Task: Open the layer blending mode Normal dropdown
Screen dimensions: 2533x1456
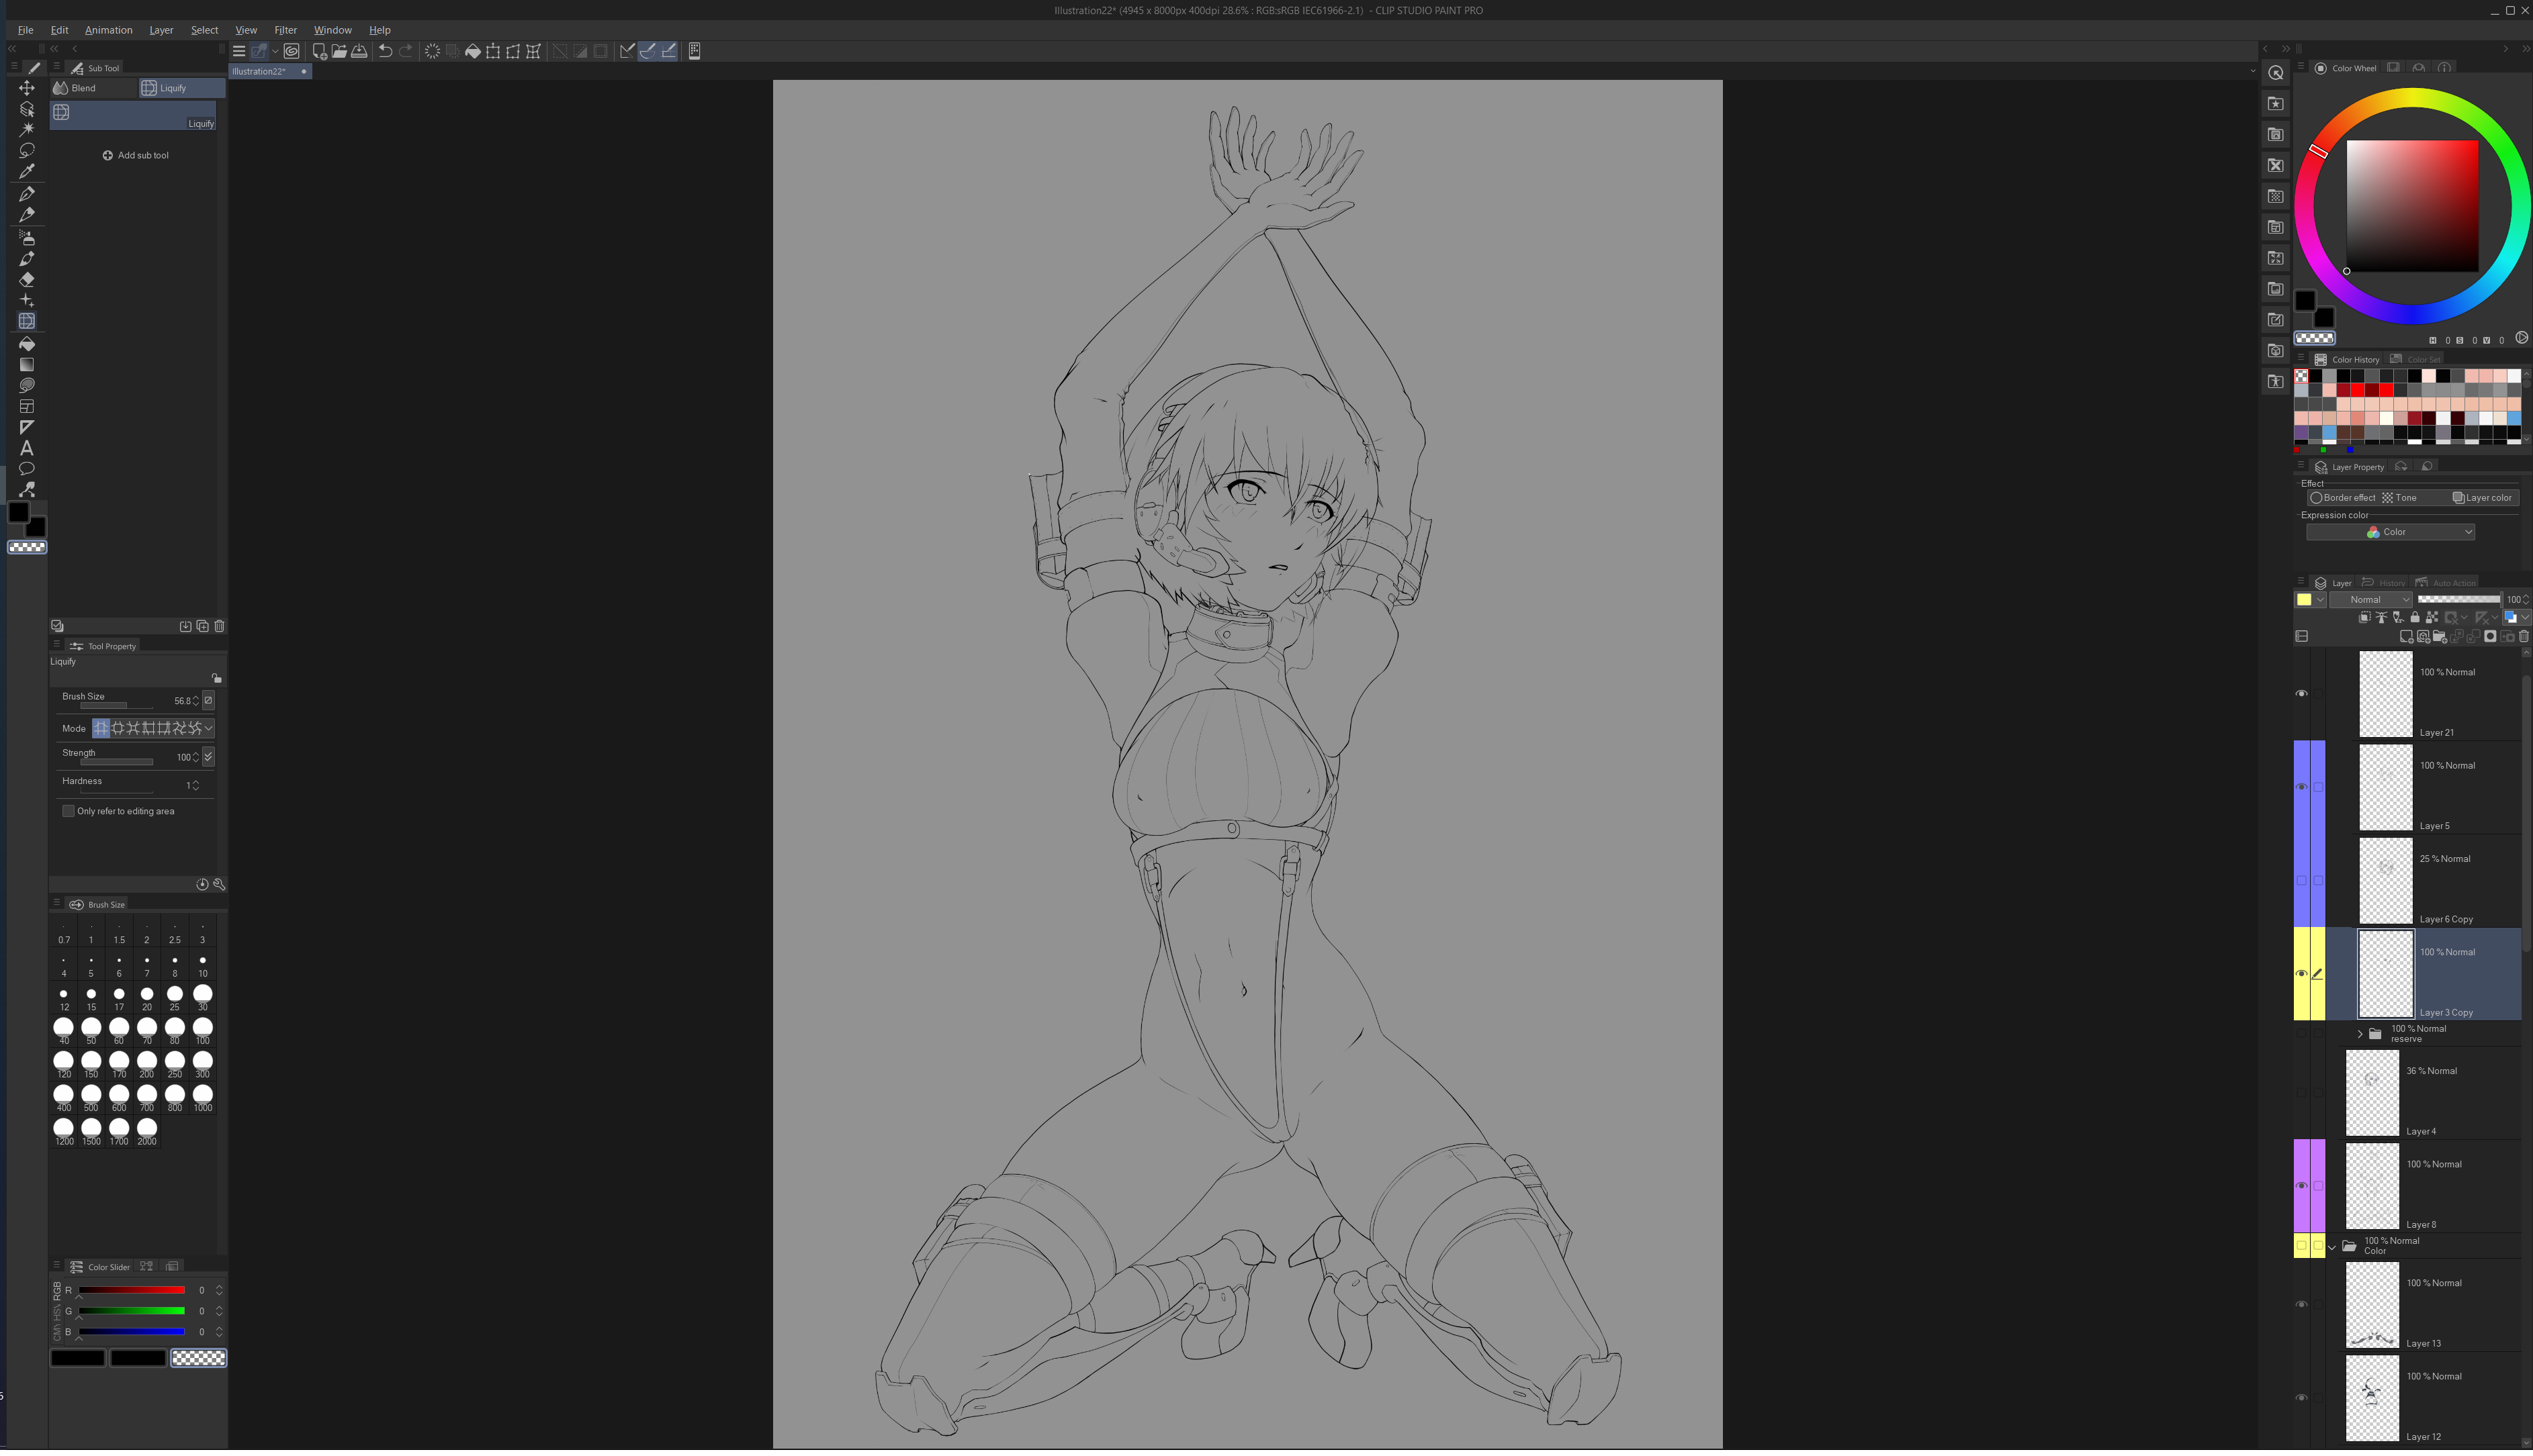Action: (2370, 600)
